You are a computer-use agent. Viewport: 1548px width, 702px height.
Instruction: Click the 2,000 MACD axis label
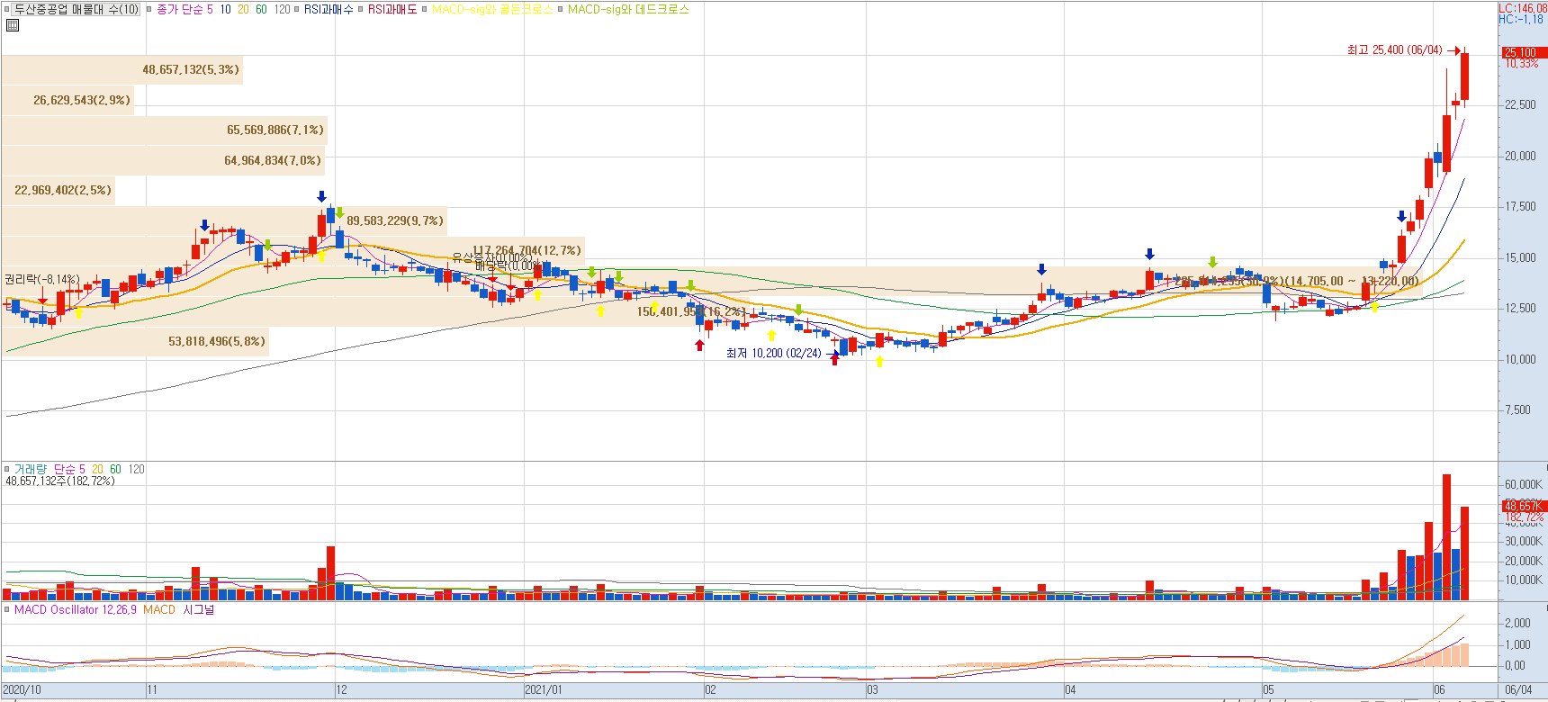coord(1517,623)
